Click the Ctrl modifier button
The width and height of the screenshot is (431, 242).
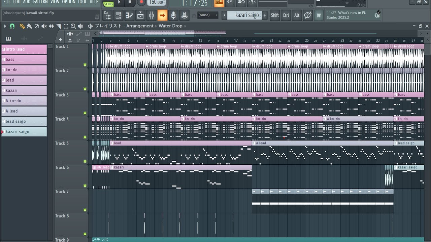(286, 15)
